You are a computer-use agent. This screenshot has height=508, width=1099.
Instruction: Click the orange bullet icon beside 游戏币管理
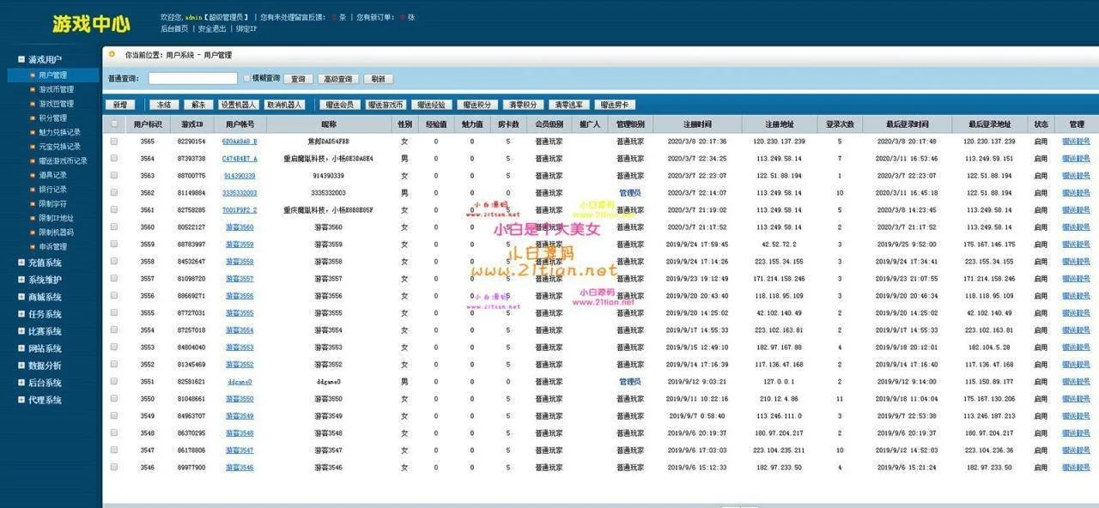(33, 90)
